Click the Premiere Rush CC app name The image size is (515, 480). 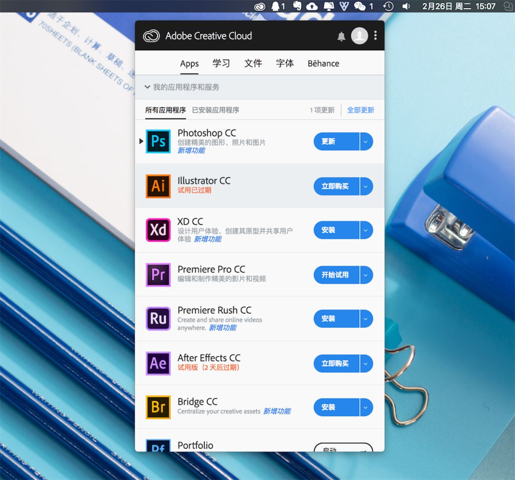[x=214, y=310]
